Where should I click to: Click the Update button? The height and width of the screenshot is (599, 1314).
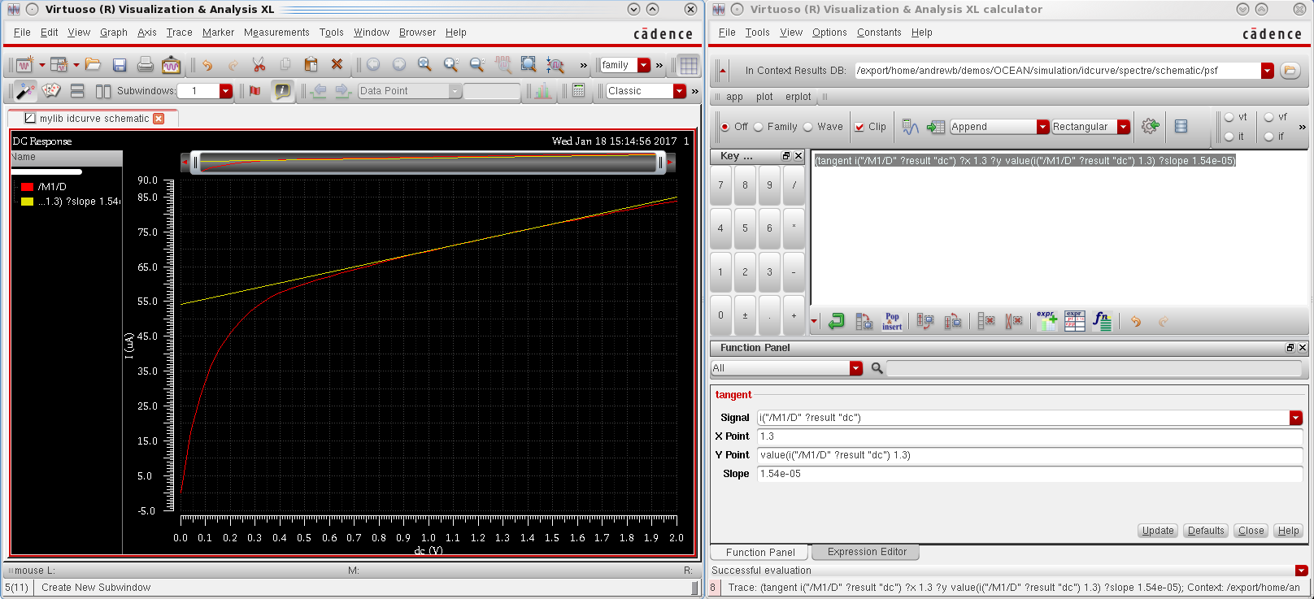[x=1158, y=531]
